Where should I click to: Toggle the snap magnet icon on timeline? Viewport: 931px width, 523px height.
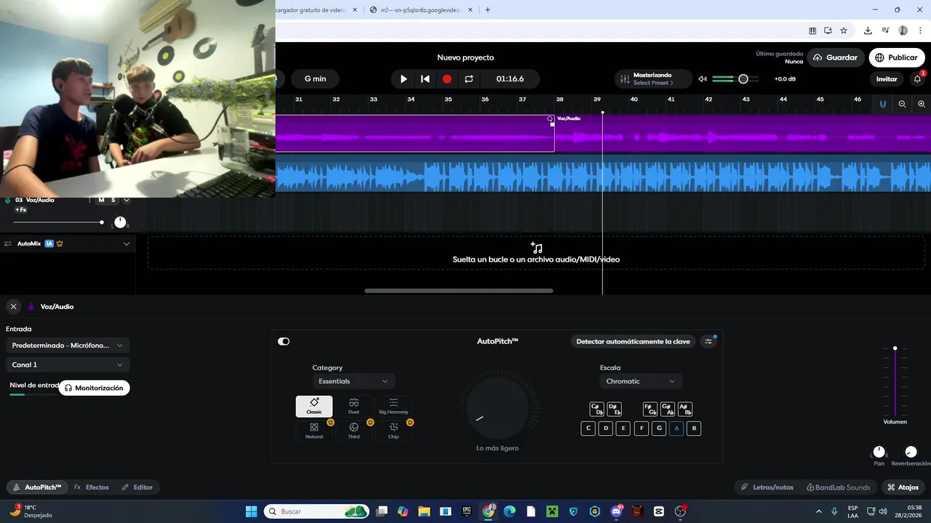[x=883, y=104]
